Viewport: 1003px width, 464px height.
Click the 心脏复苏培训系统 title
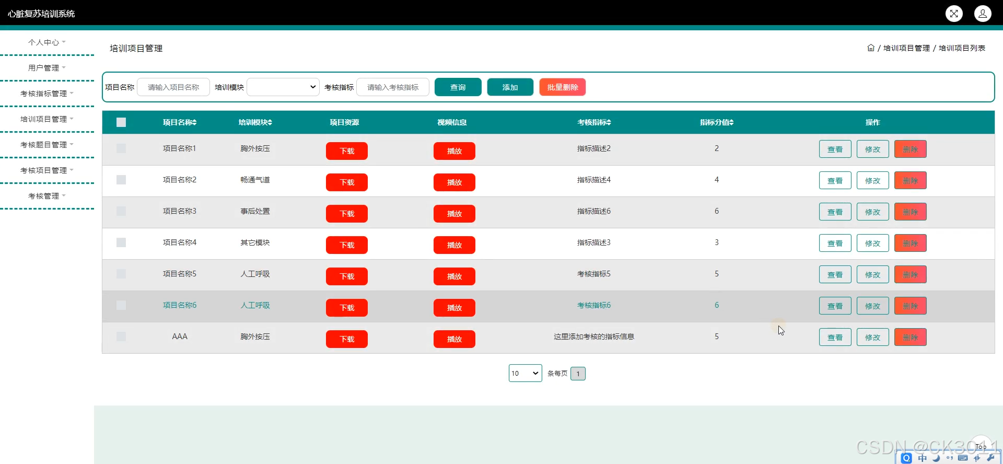[41, 14]
